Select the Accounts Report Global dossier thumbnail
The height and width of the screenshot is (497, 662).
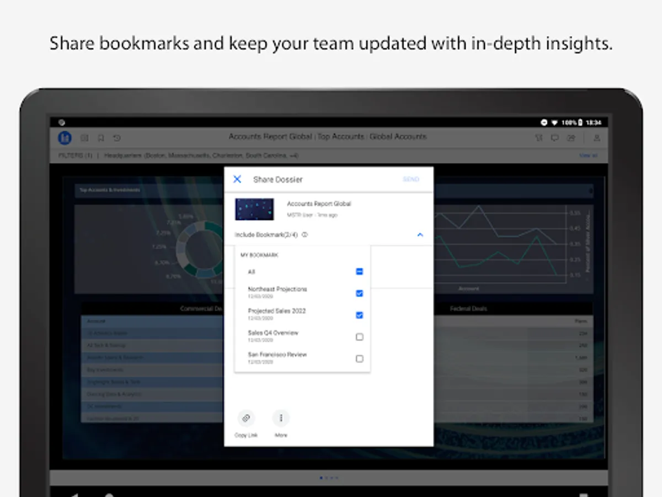click(x=254, y=209)
